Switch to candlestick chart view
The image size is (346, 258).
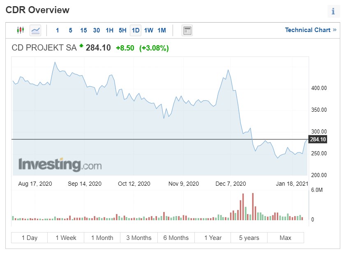click(x=21, y=30)
